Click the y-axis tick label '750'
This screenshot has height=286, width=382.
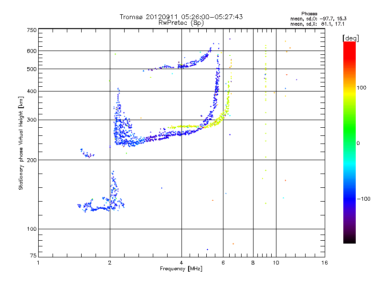coord(32,30)
